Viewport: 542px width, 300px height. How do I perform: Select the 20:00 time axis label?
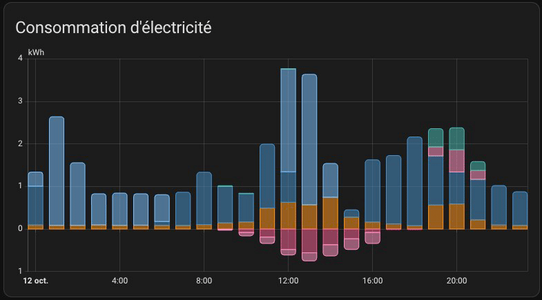(456, 281)
